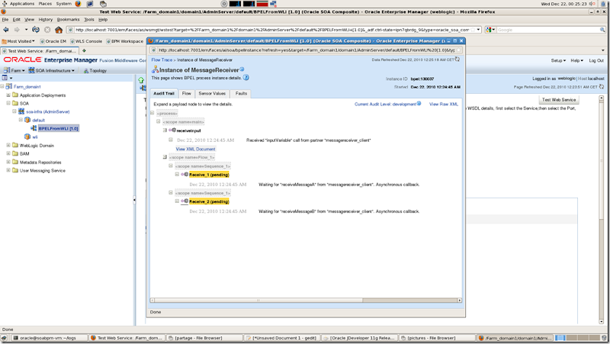Click the Farm_domain1 farm icon

point(9,86)
